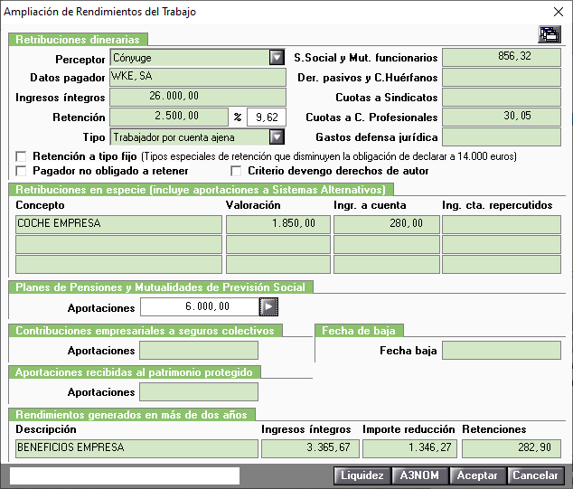Confirm with the Aceptar button
Image resolution: width=573 pixels, height=489 pixels.
pyautogui.click(x=477, y=475)
